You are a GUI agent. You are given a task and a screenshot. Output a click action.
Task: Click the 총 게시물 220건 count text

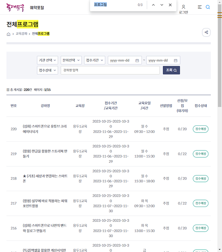click(21, 90)
